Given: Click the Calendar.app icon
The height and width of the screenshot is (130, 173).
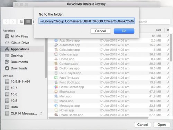Looking at the screenshot, I should tap(56, 54).
